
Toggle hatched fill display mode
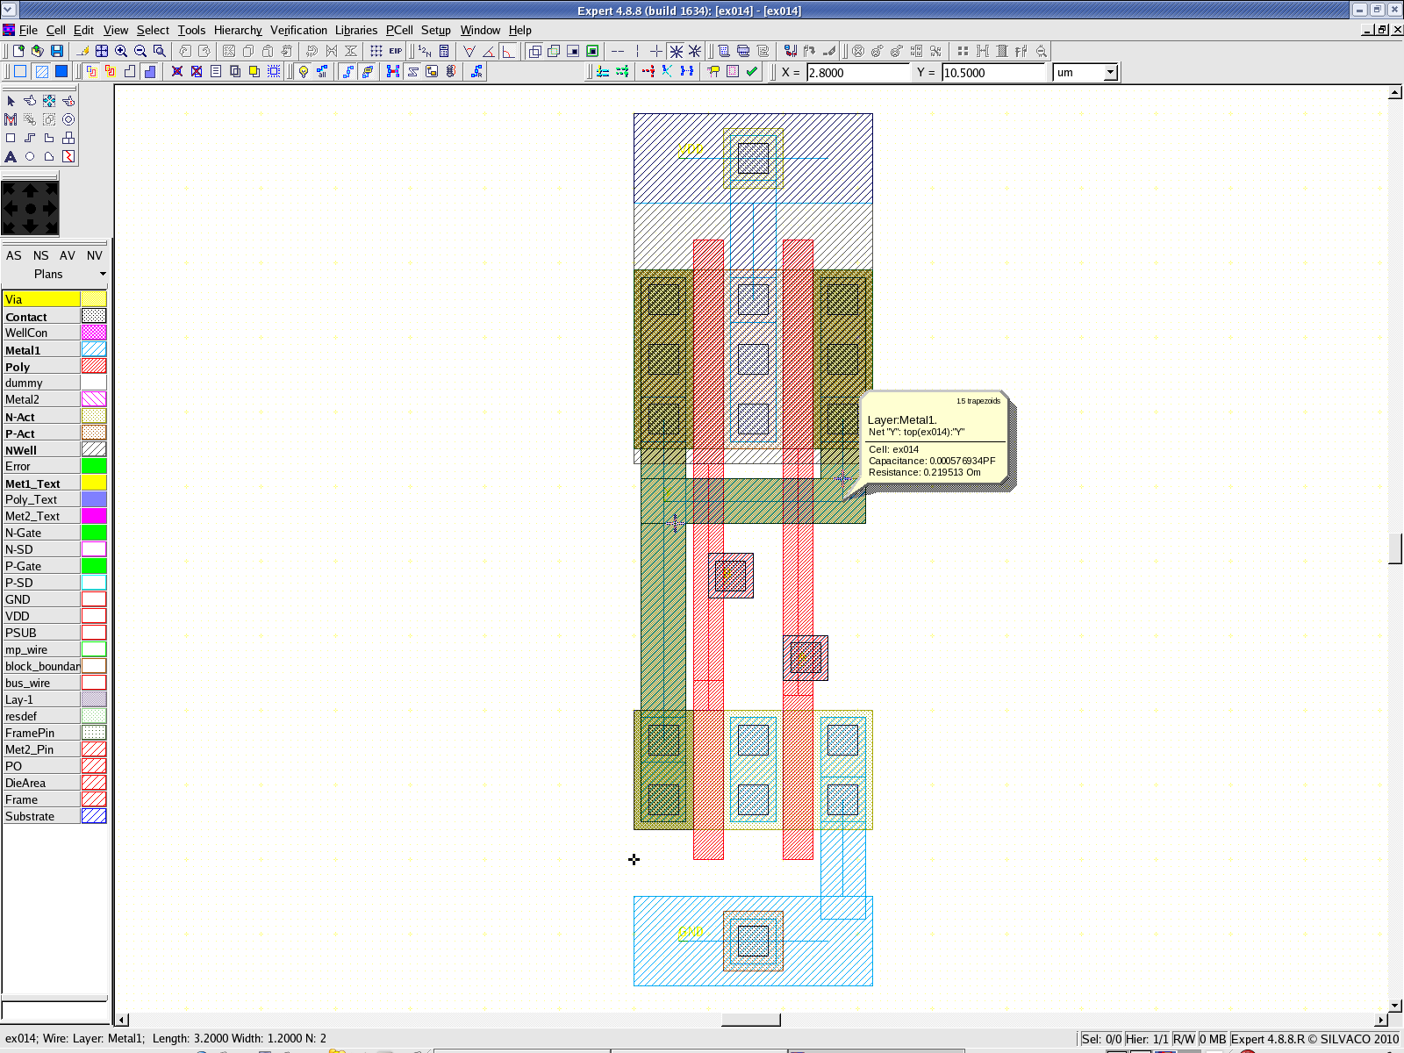[41, 72]
